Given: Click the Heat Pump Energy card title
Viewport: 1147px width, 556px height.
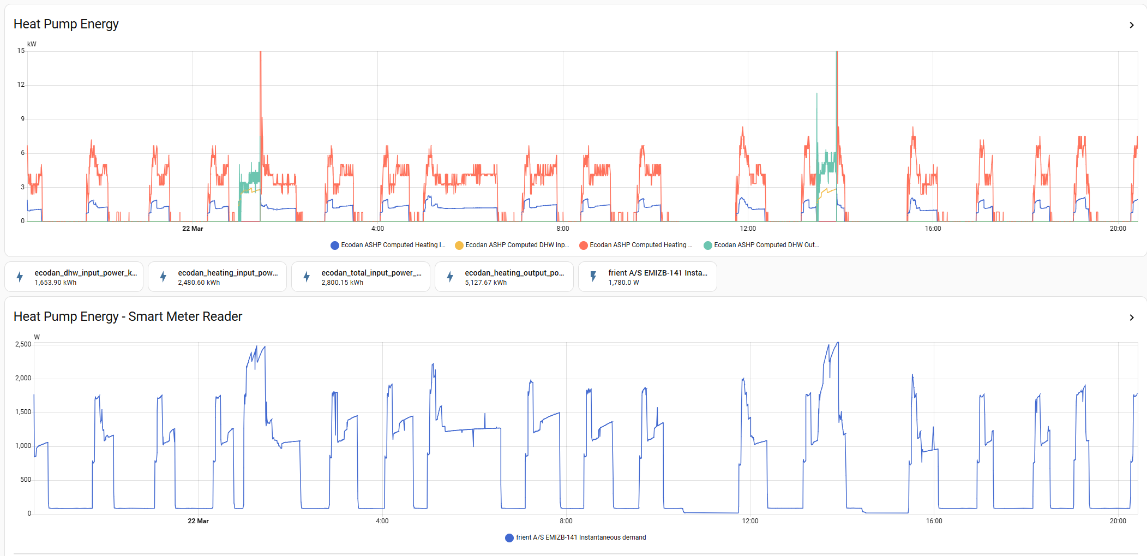Looking at the screenshot, I should pos(66,25).
